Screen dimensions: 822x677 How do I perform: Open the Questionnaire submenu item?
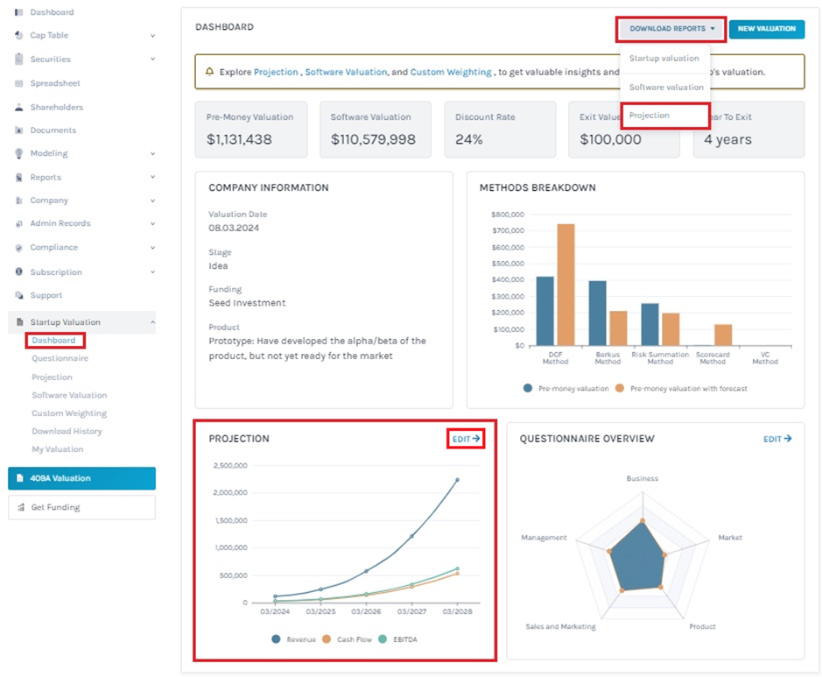(60, 358)
